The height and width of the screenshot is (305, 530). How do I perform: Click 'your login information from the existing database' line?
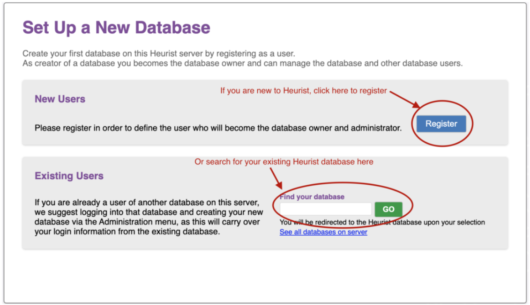point(127,232)
